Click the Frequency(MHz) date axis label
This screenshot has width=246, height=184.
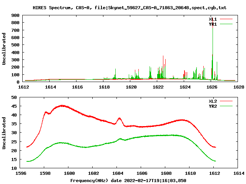coord(128,181)
